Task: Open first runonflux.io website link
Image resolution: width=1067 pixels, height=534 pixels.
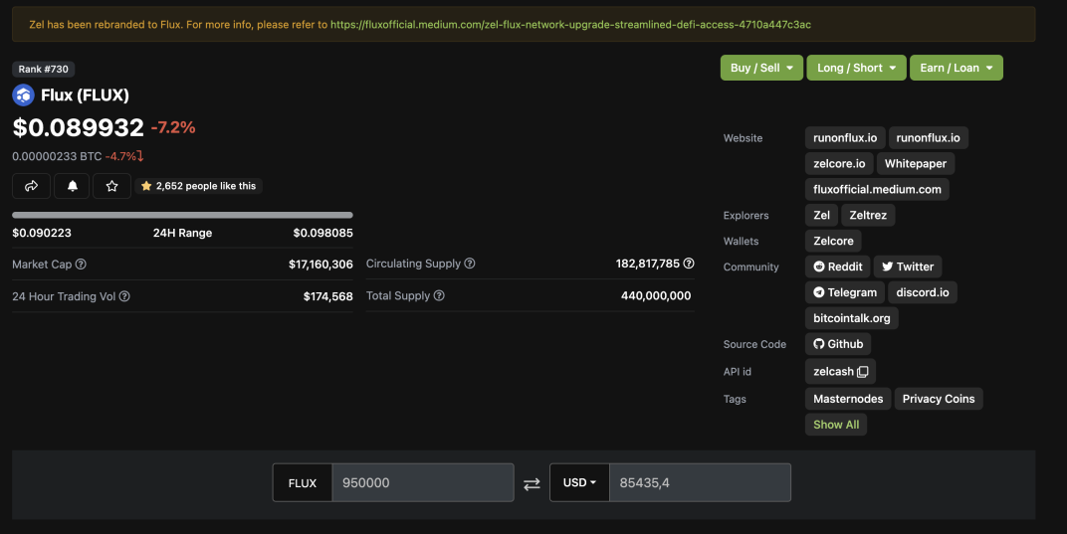Action: click(x=845, y=137)
